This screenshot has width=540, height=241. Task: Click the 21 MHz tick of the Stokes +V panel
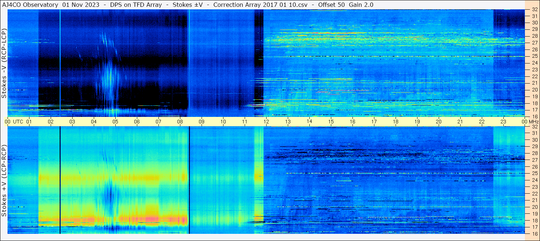(534, 200)
